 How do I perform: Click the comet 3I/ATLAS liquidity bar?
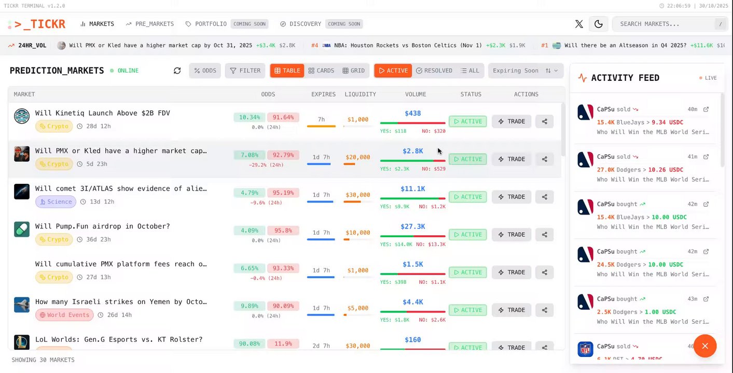(x=357, y=202)
